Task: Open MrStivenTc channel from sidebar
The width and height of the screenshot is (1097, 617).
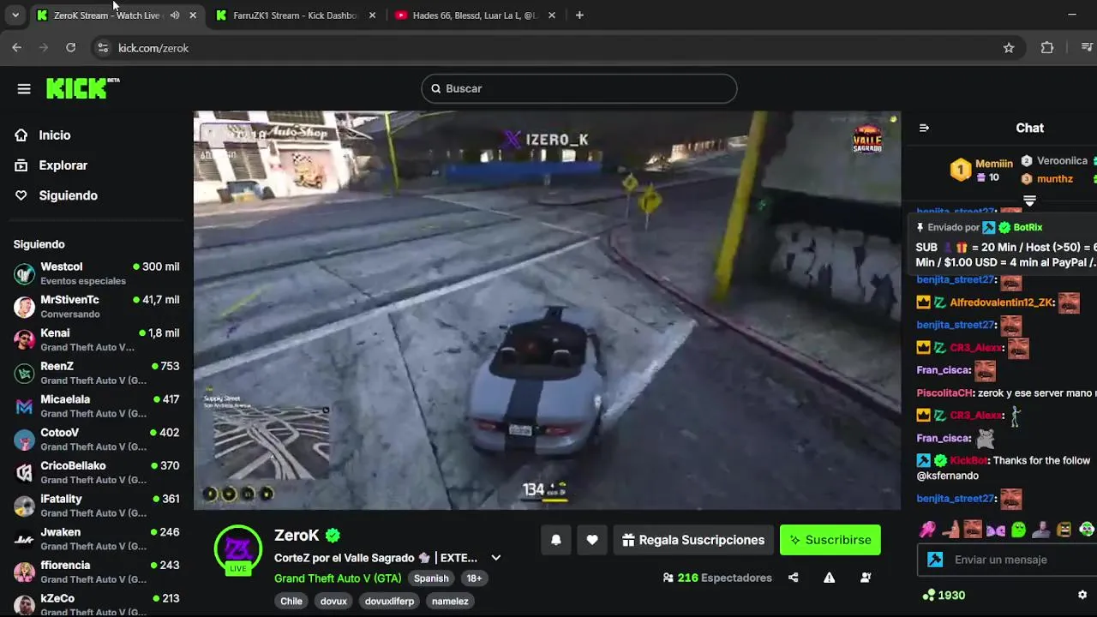Action: click(97, 307)
